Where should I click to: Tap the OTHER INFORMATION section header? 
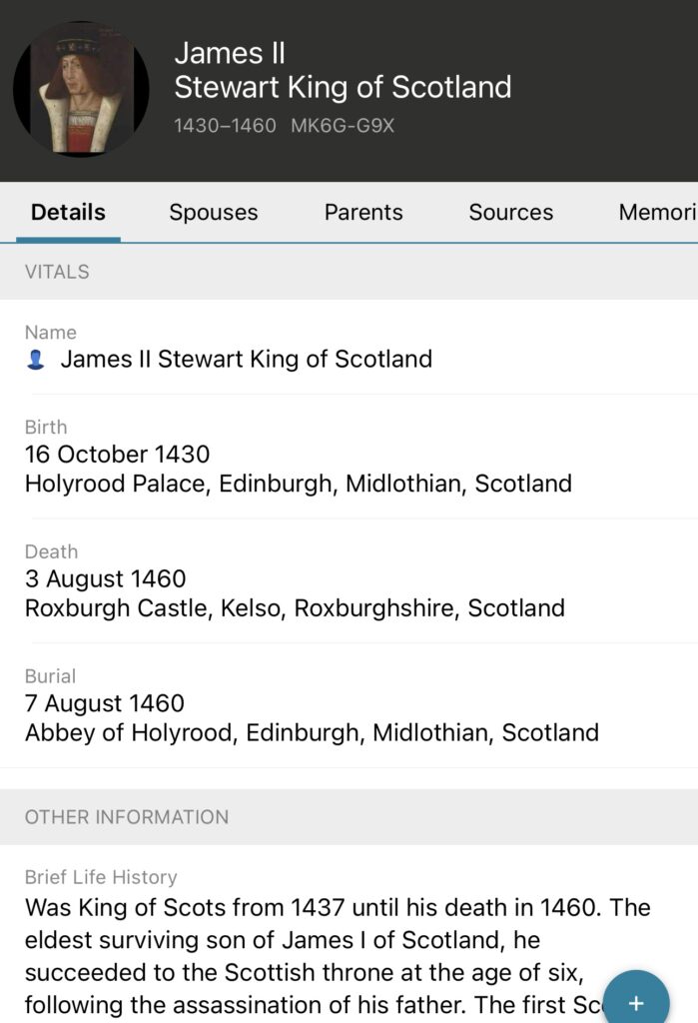127,817
